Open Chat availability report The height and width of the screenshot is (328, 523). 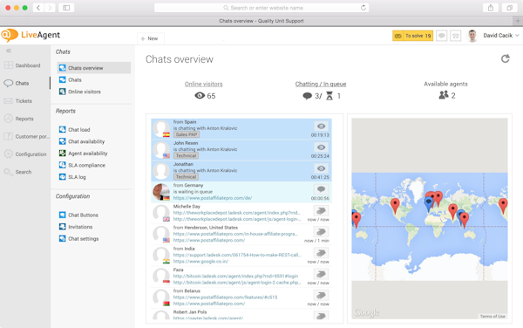click(x=82, y=141)
